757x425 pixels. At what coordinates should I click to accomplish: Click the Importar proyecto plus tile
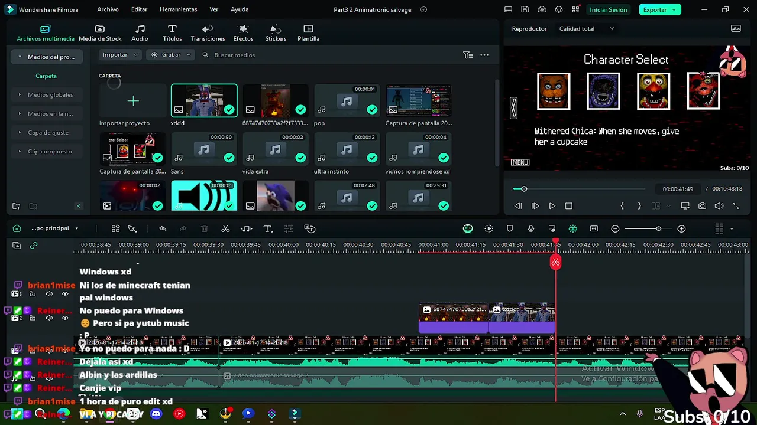tap(133, 101)
